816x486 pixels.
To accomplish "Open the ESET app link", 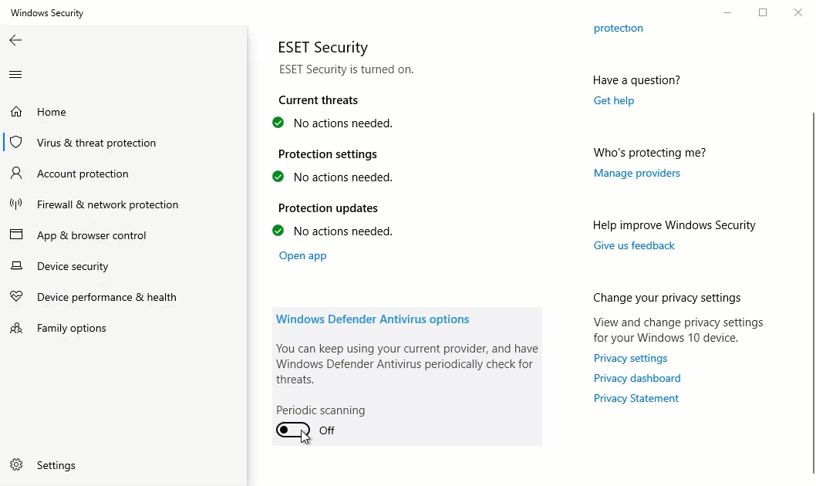I will tap(302, 255).
